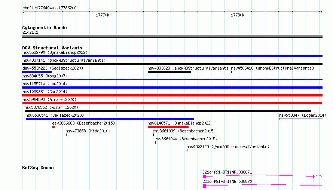
Task: Click the nsv5964593 (Almarri2020) label
Action: 49,99
